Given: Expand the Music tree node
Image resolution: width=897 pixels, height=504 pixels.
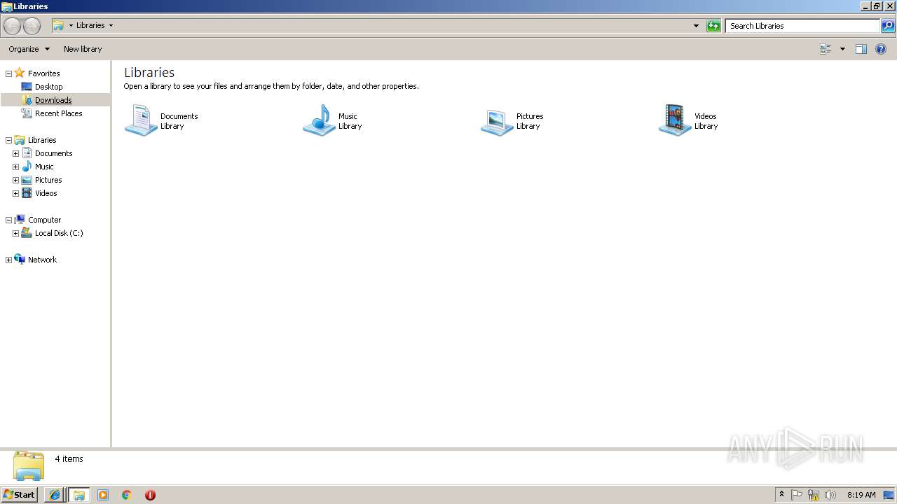Looking at the screenshot, I should [15, 167].
